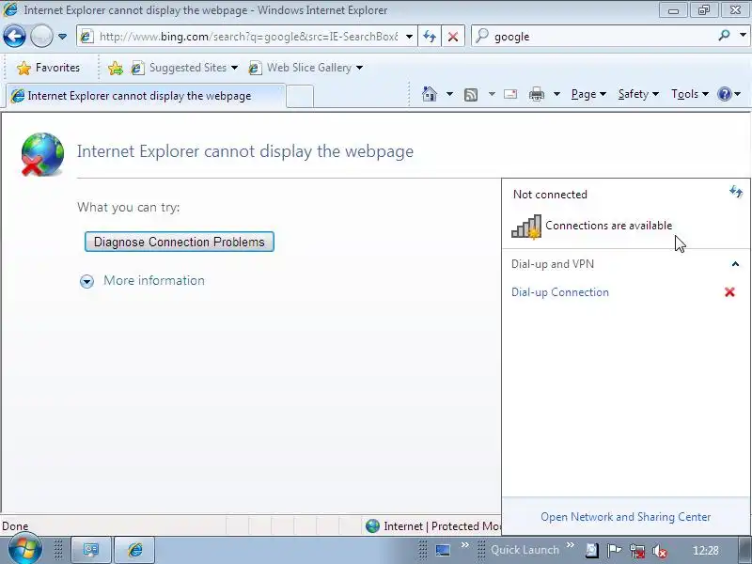Click the More information link text
This screenshot has height=564, width=752.
click(x=154, y=280)
